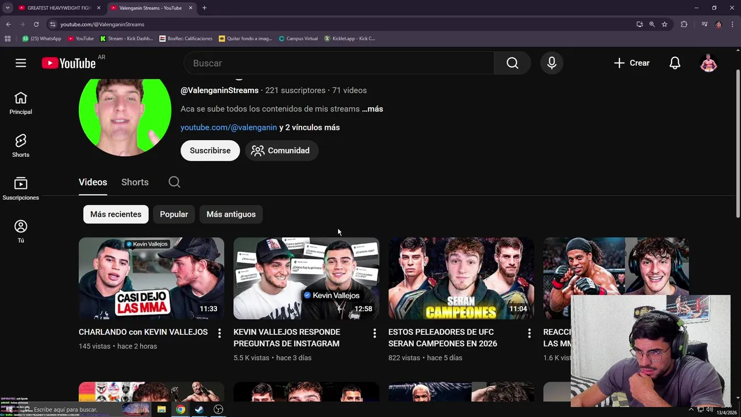Open Suscripciones in the sidebar
This screenshot has width=741, height=417.
pos(21,189)
